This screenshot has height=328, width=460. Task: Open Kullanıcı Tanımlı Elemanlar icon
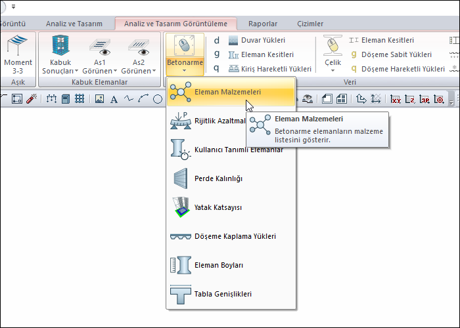point(179,150)
